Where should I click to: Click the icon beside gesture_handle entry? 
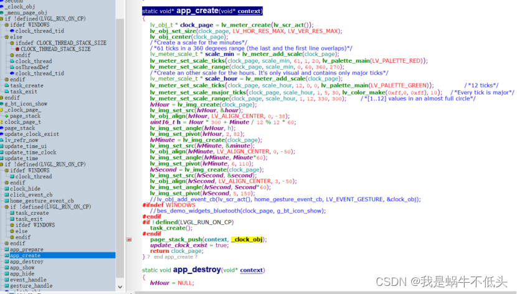(7, 286)
